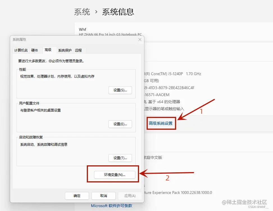Image resolution: width=273 pixels, height=211 pixels.
Task: Click the 取消 button
Action: tap(104, 196)
